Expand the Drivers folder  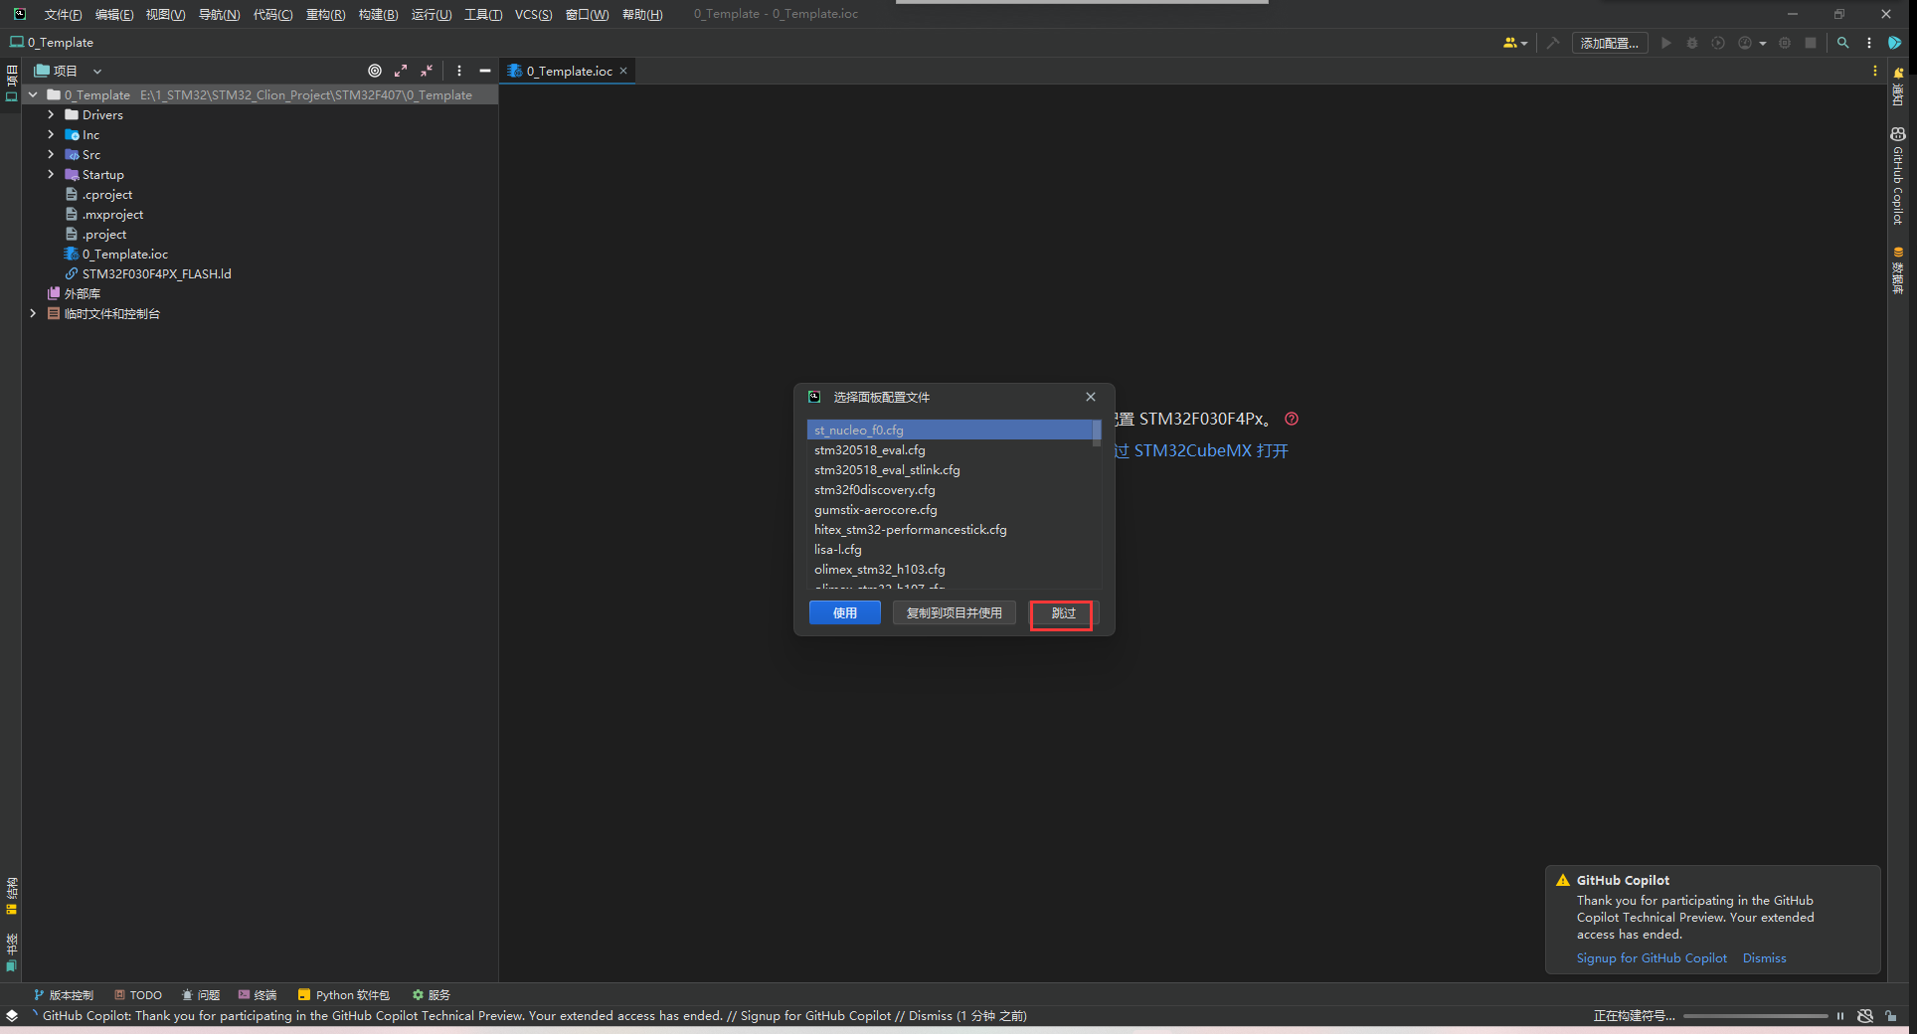click(x=51, y=114)
